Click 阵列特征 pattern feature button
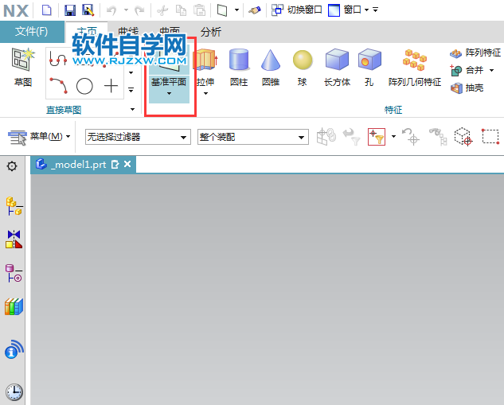Screen dimensions: 504x405 coord(475,53)
